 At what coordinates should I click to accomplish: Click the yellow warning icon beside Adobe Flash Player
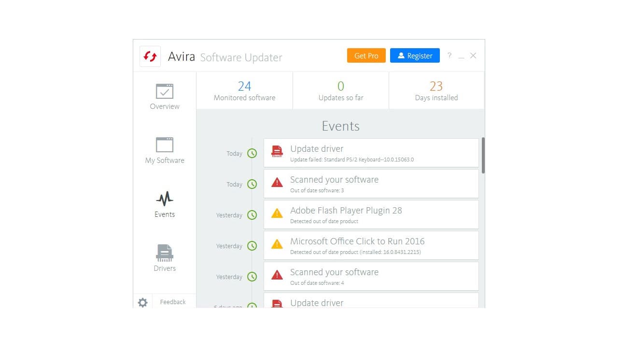277,213
